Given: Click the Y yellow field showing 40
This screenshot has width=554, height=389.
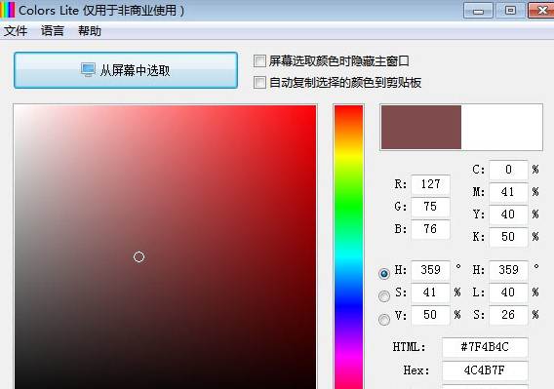Looking at the screenshot, I should pos(508,214).
